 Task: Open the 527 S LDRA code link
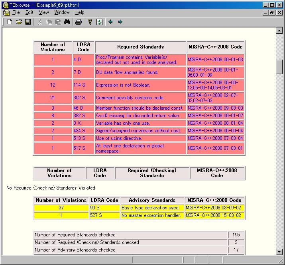[x=96, y=215]
